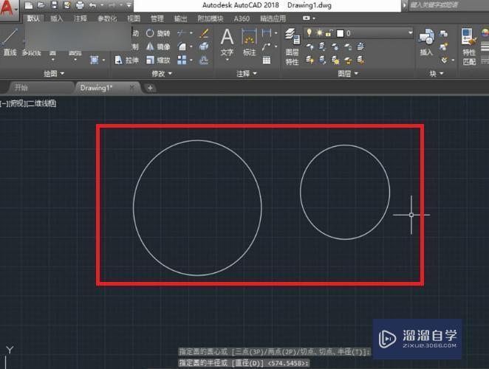This screenshot has height=369, width=489.
Task: Open the Array tool dropdown arrow
Action: coord(191,60)
